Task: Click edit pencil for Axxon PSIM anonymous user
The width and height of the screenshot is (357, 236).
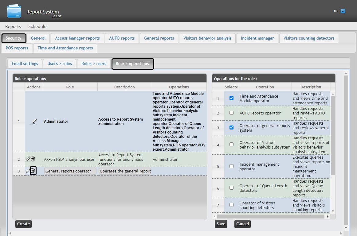Action: click(28, 159)
